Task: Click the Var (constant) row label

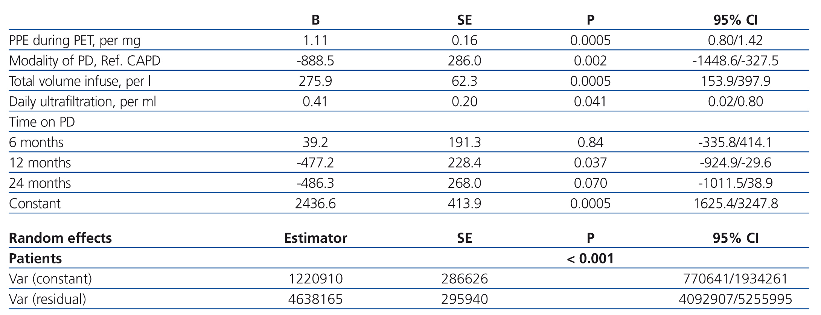Action: point(50,279)
